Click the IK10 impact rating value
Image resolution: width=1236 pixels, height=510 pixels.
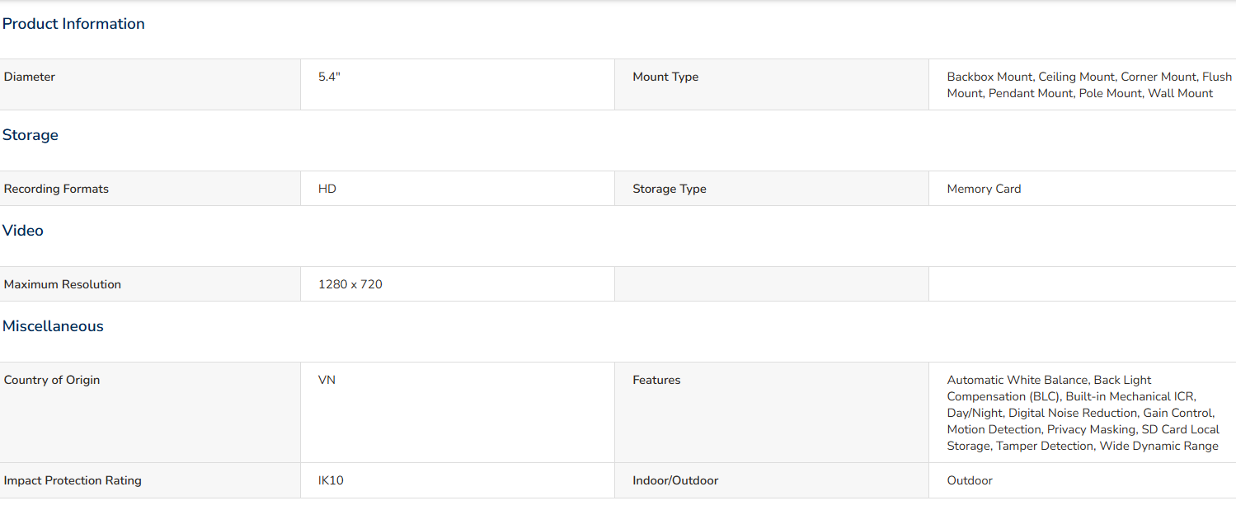331,480
